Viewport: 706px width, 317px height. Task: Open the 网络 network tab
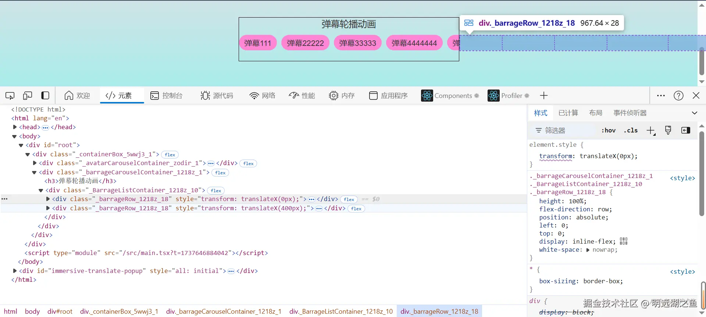(x=262, y=96)
